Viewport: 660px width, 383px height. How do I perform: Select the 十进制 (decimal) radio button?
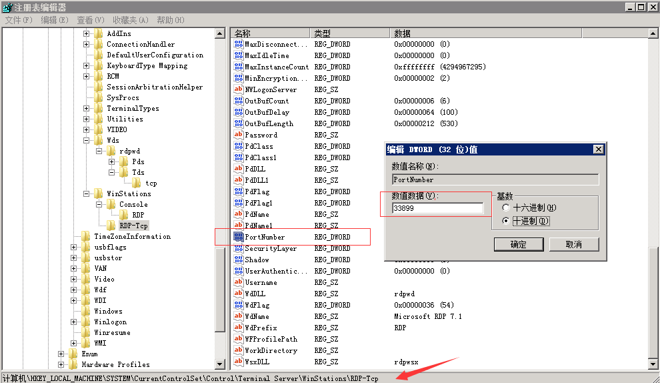point(505,221)
